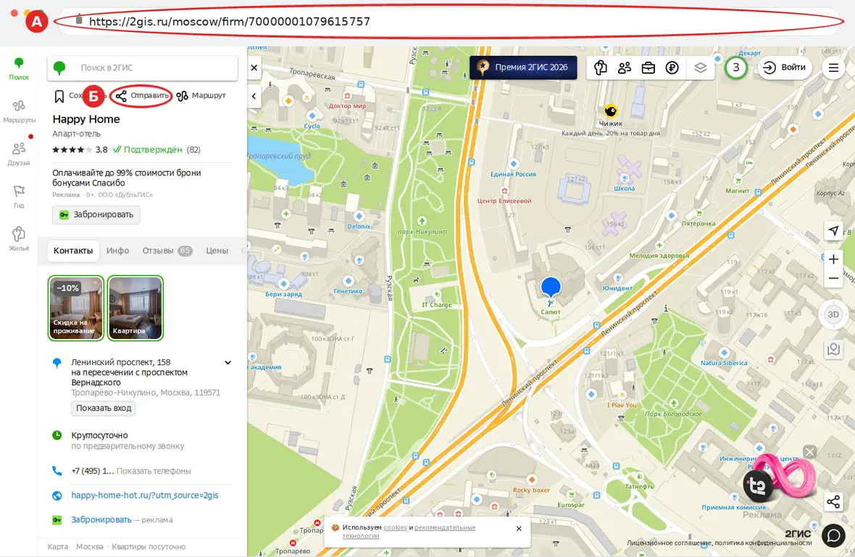
Task: Open the Маршруты sidebar section
Action: coord(19,111)
